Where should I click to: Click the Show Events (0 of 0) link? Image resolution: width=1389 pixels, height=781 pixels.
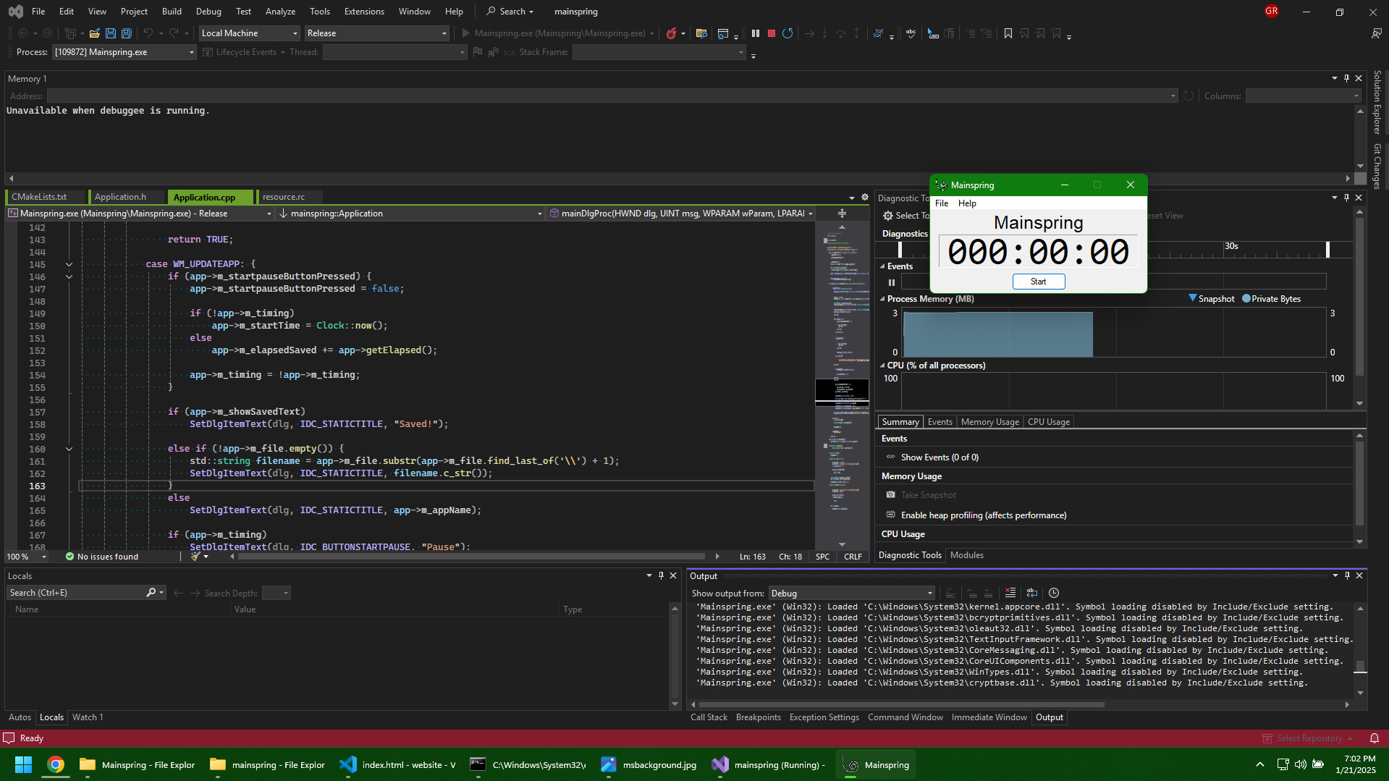tap(939, 457)
